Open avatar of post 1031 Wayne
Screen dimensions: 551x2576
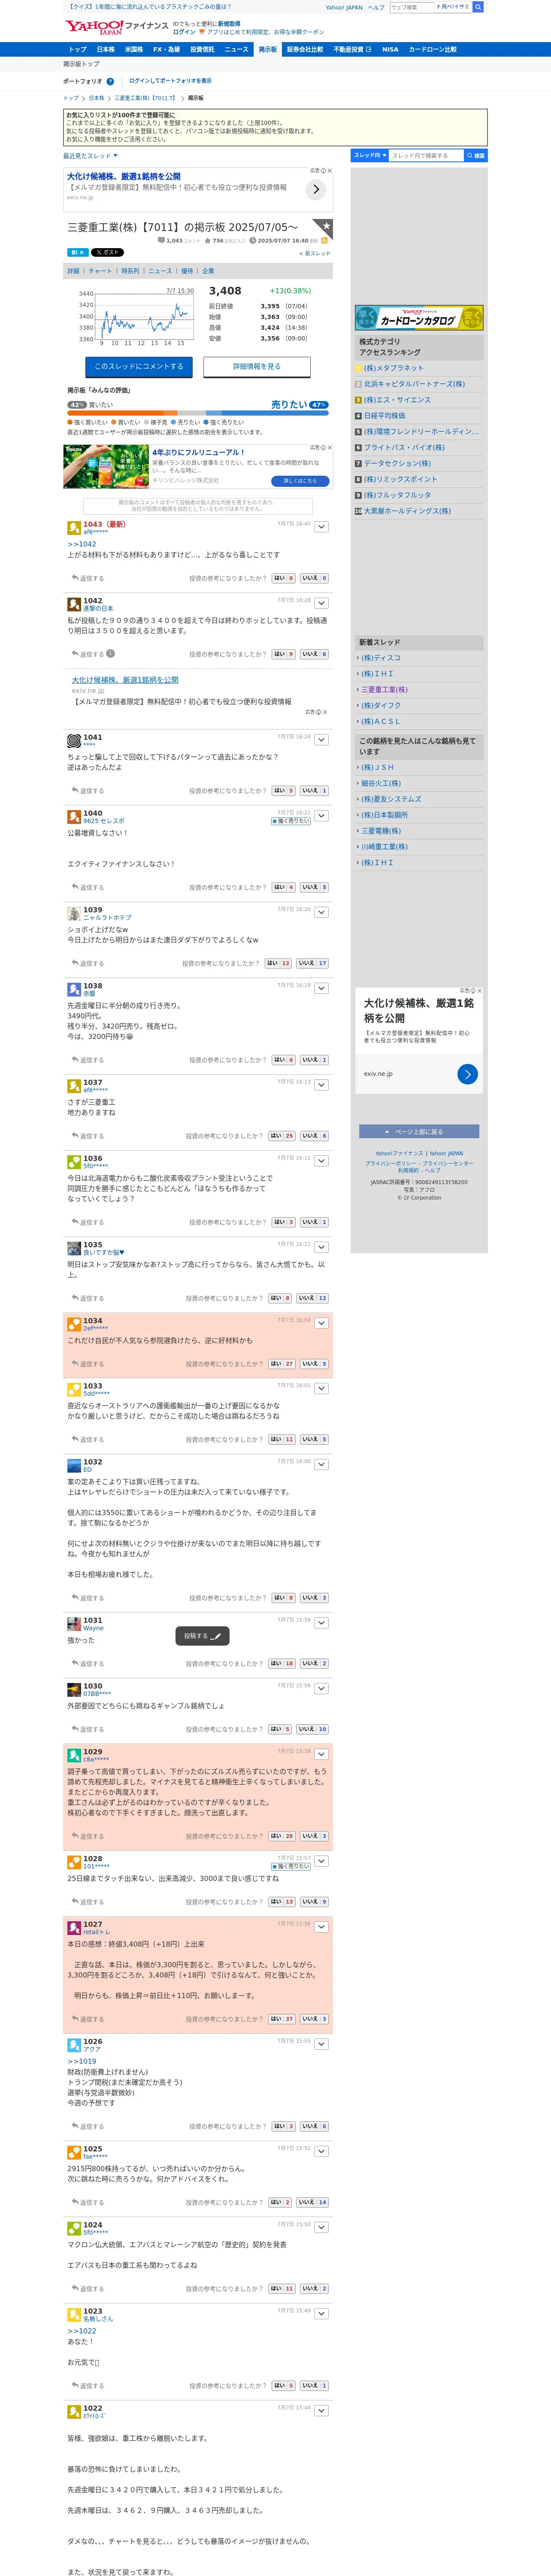74,1624
